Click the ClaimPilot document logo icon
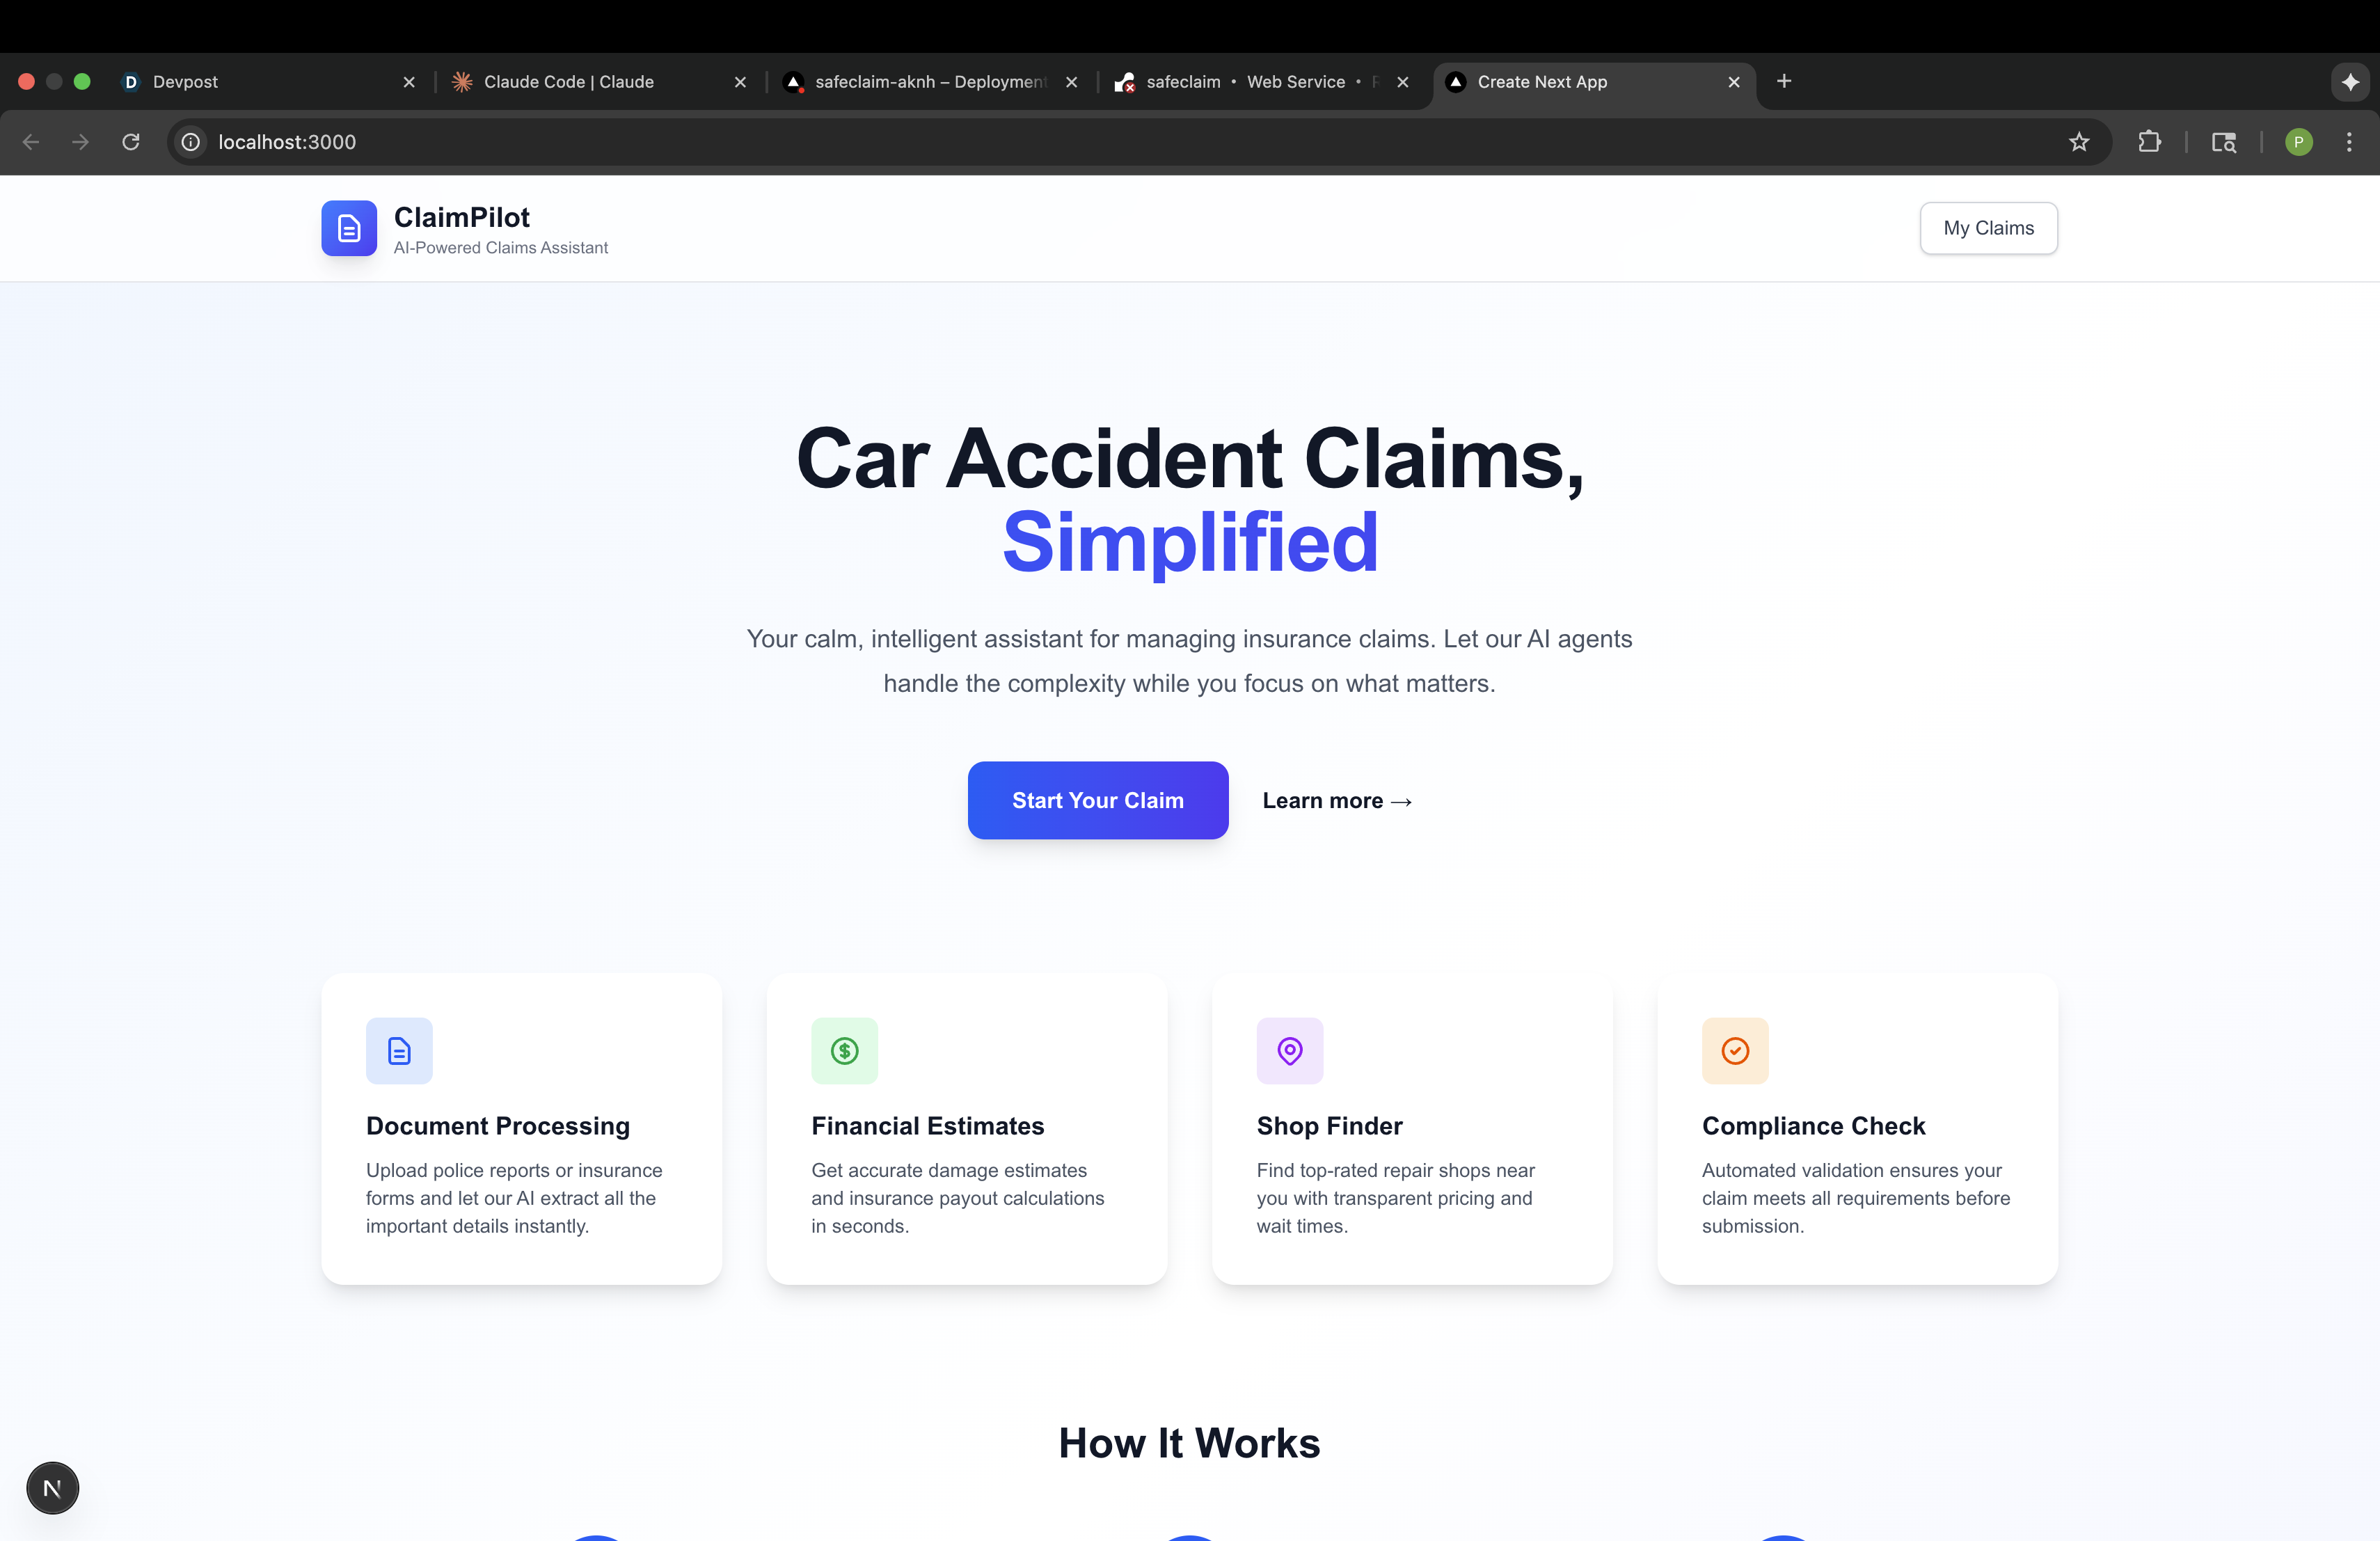Viewport: 2380px width, 1541px height. point(349,228)
